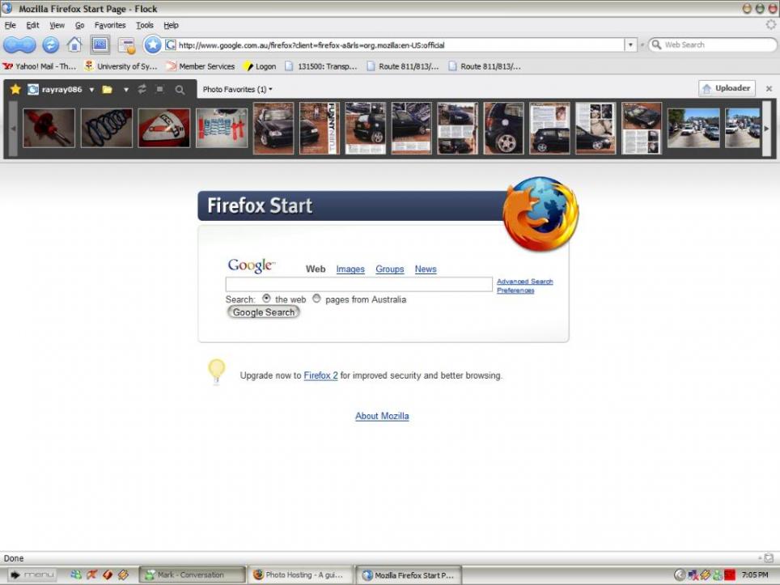Viewport: 780px width, 585px height.
Task: Go to the home page icon
Action: (x=74, y=45)
